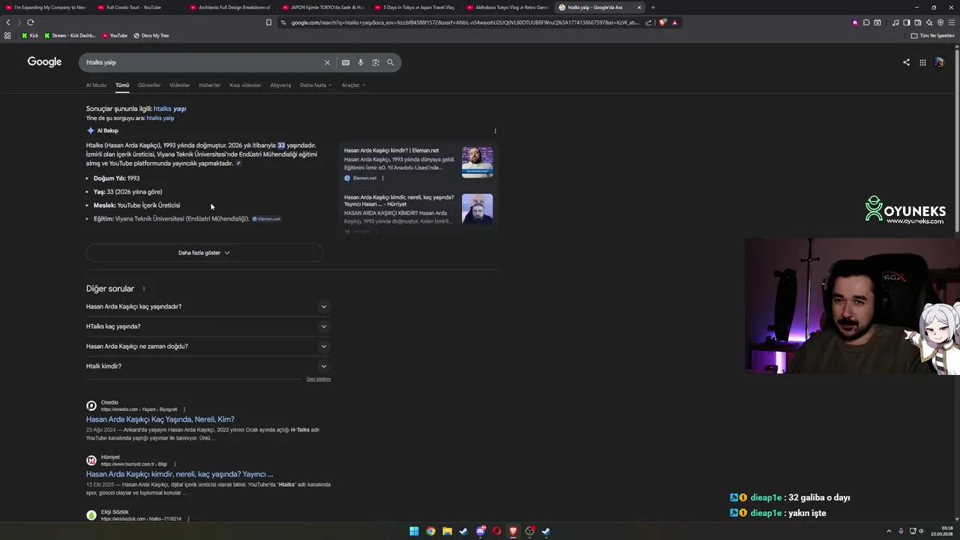Bookmark this page using the bookmark icon
Screen dimensions: 960x540
click(268, 22)
